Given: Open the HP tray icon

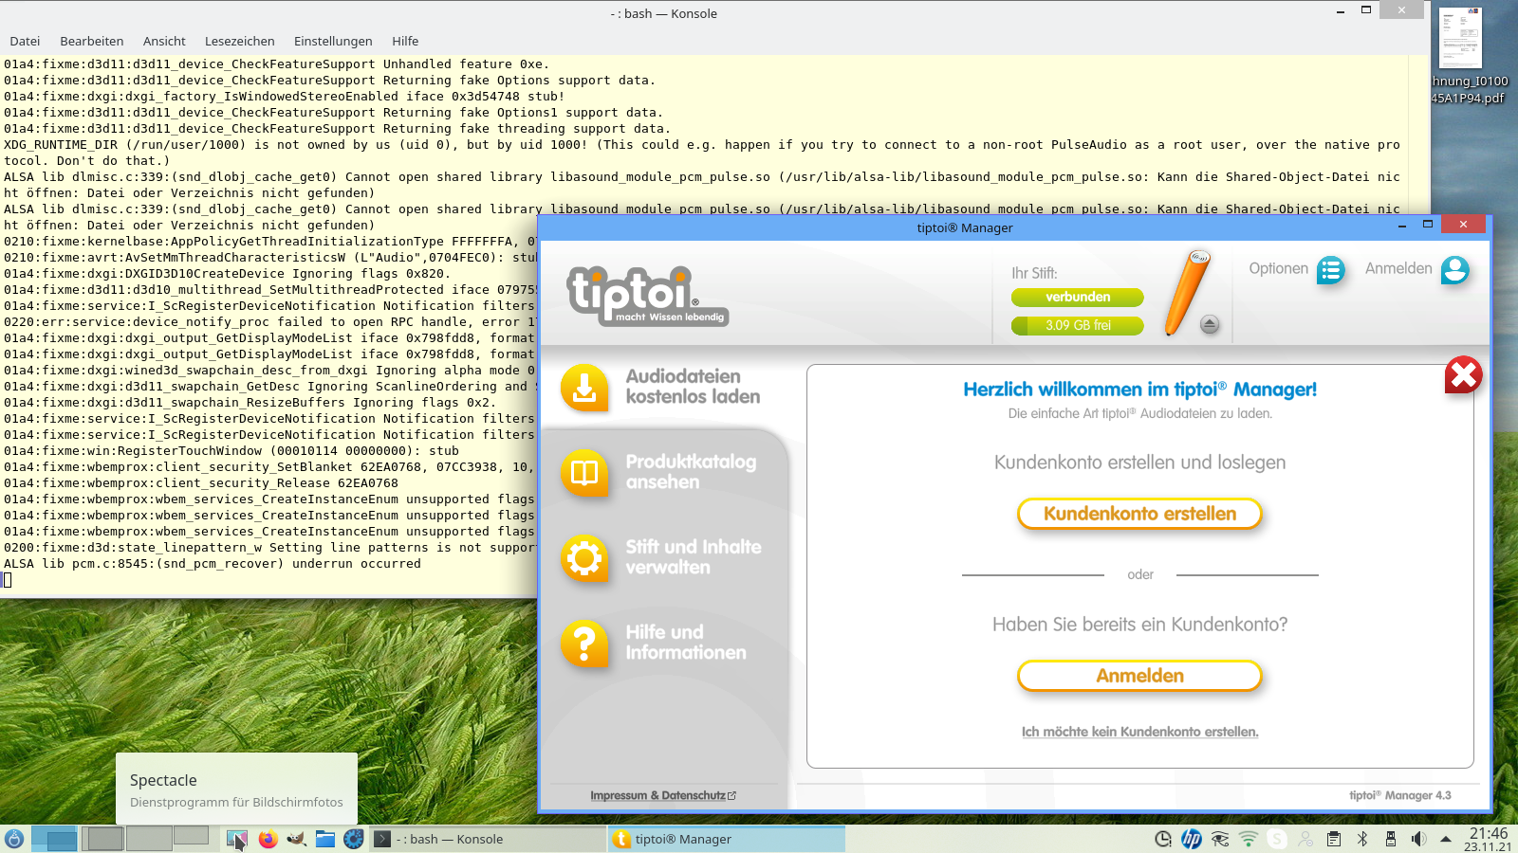Looking at the screenshot, I should pos(1192,839).
